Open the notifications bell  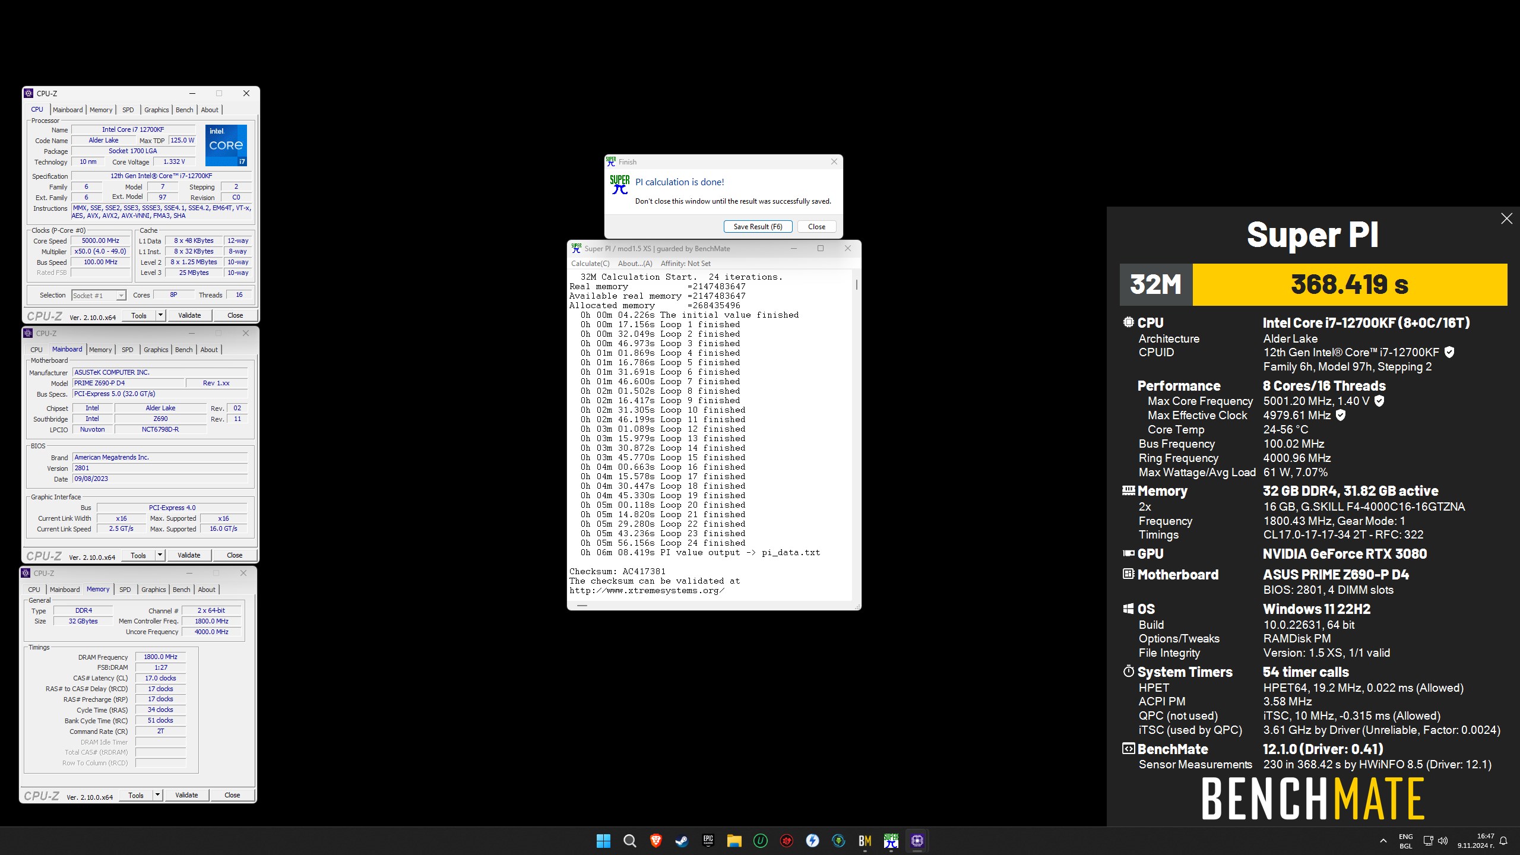[x=1503, y=841]
